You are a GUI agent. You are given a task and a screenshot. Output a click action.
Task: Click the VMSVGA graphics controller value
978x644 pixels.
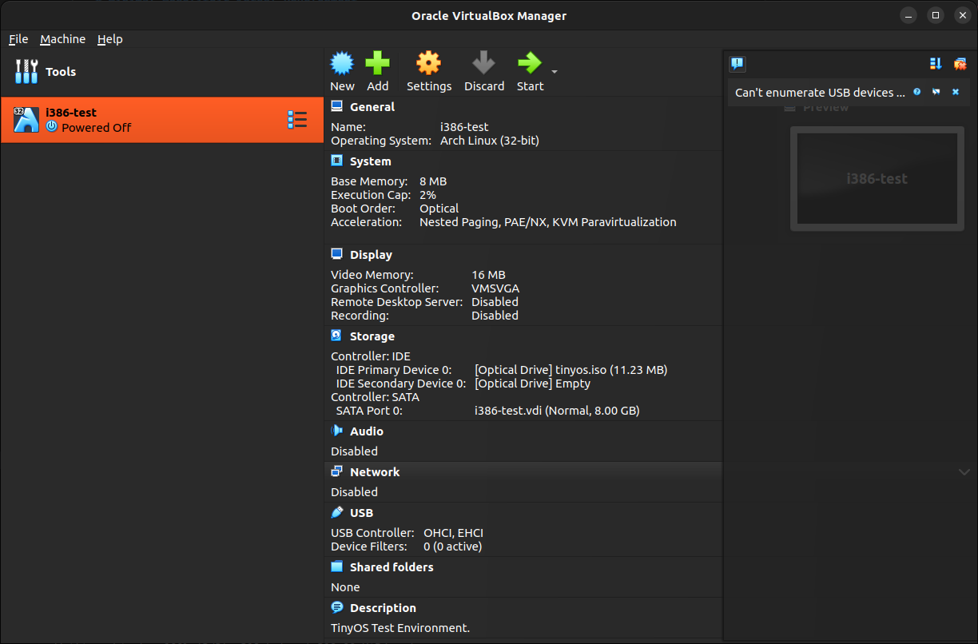pos(495,288)
